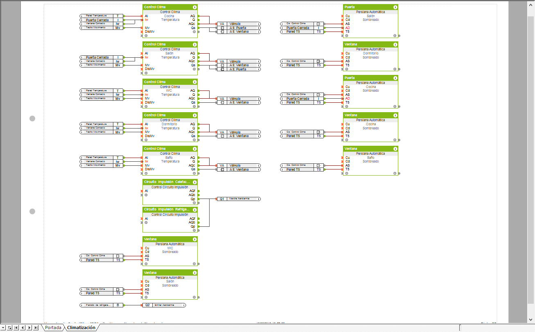535x332 pixels.
Task: Select the Q2 Enfriar Aerotermia output
Action: click(164, 305)
